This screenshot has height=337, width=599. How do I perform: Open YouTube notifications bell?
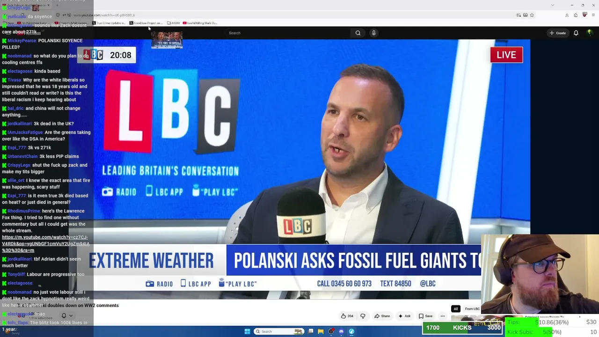[x=576, y=33]
